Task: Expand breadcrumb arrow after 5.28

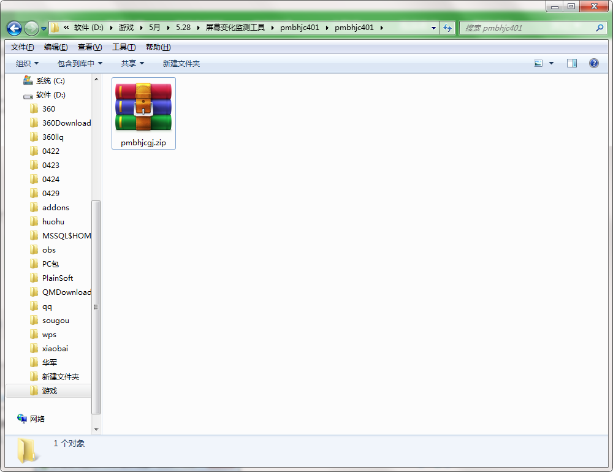Action: pos(198,28)
